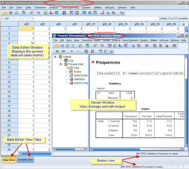
Task: Toggle the Value Labels icon
Action: pos(102,13)
